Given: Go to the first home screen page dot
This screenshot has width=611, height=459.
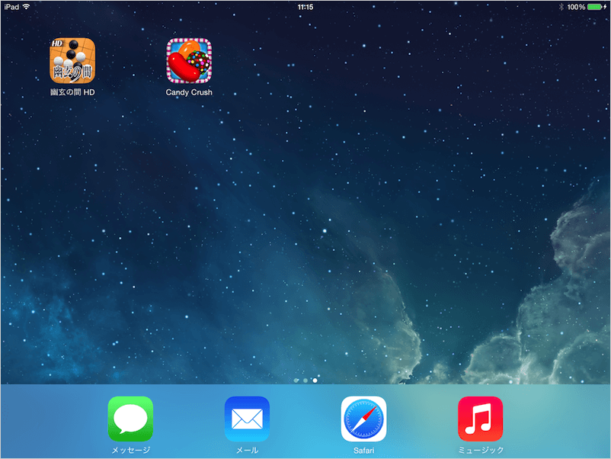Looking at the screenshot, I should pyautogui.click(x=296, y=380).
